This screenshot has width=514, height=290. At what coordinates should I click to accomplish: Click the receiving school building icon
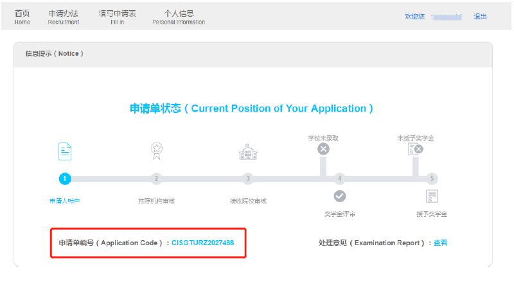(247, 152)
